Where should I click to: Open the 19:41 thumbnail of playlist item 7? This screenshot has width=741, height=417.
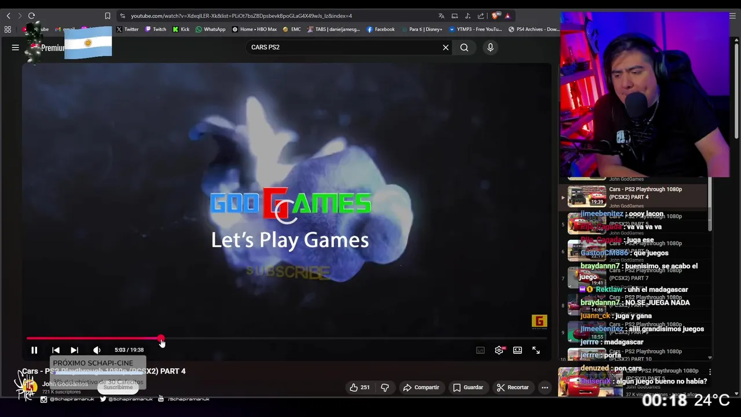[x=587, y=277]
